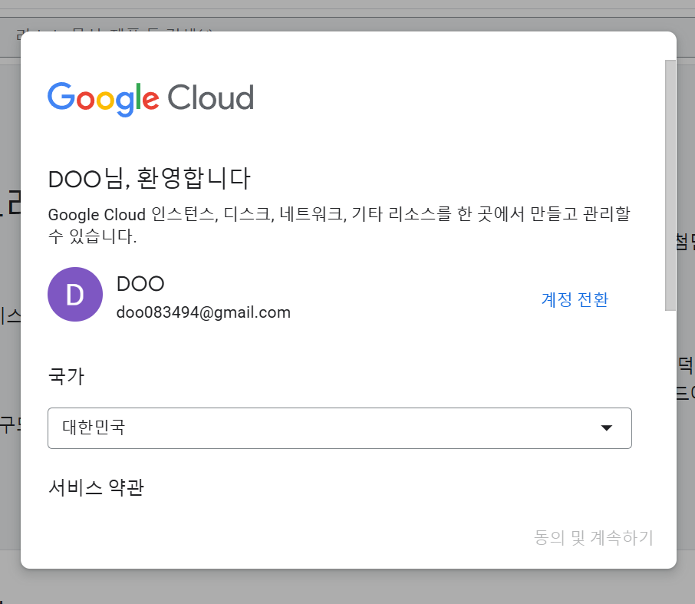Click the DOO account name beside avatar
This screenshot has height=604, width=695.
[x=140, y=284]
